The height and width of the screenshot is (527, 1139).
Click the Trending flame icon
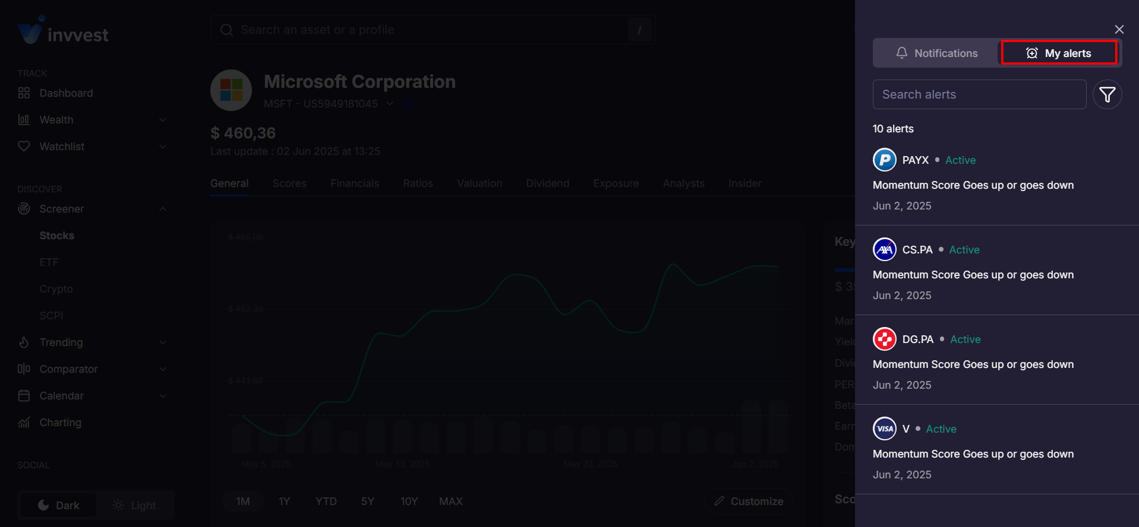(x=24, y=342)
